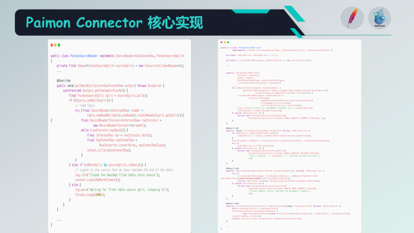Click 'public List<PaimonSinkState> snapshotState' line
This screenshot has width=414, height=233.
click(x=284, y=206)
